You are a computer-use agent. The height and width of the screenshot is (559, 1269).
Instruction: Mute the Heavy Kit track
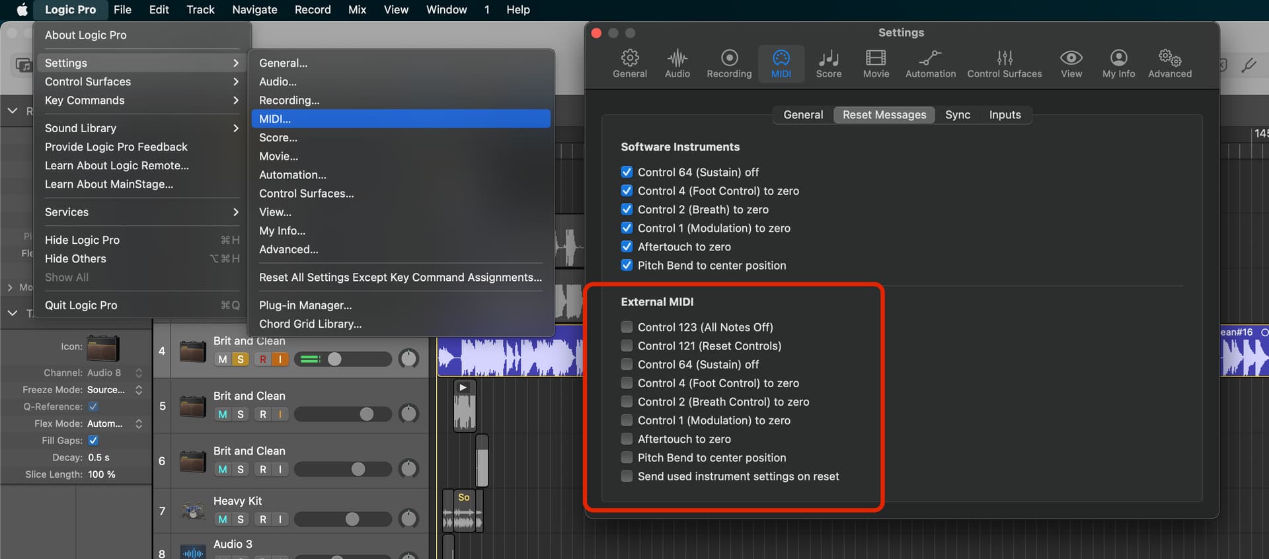coord(223,519)
